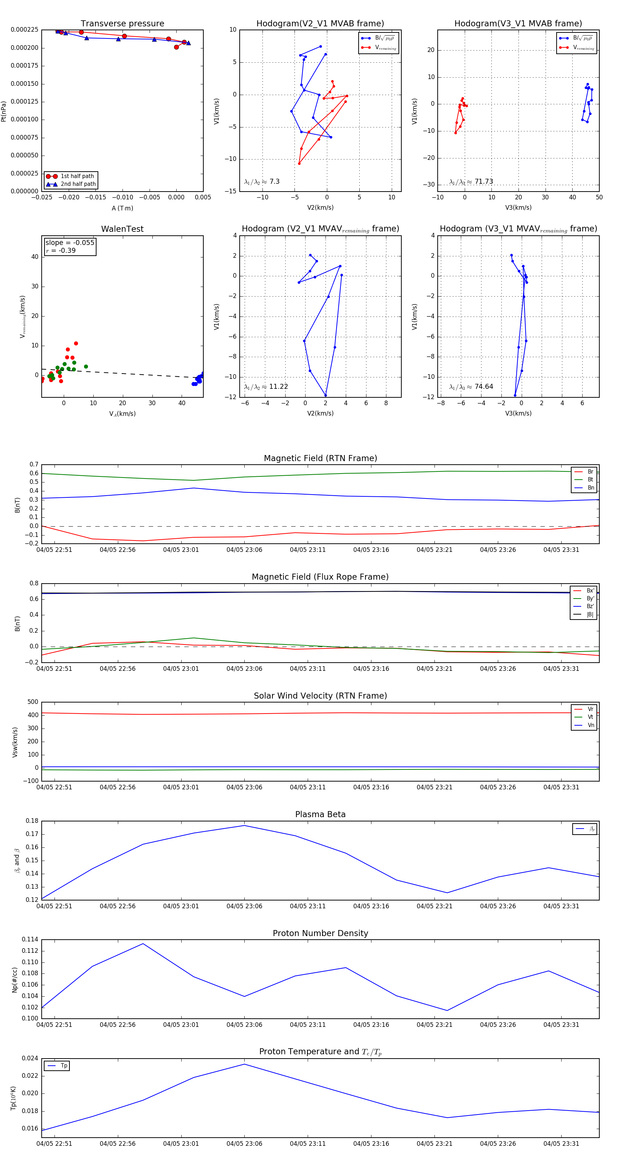
Task: Click the 'Bn' legend entry
Action: [584, 487]
